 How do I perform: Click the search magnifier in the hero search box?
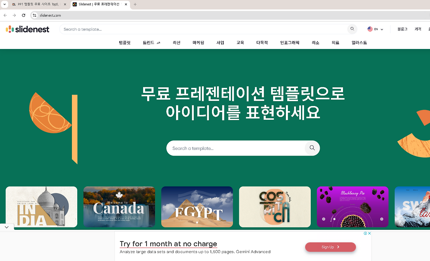tap(312, 148)
